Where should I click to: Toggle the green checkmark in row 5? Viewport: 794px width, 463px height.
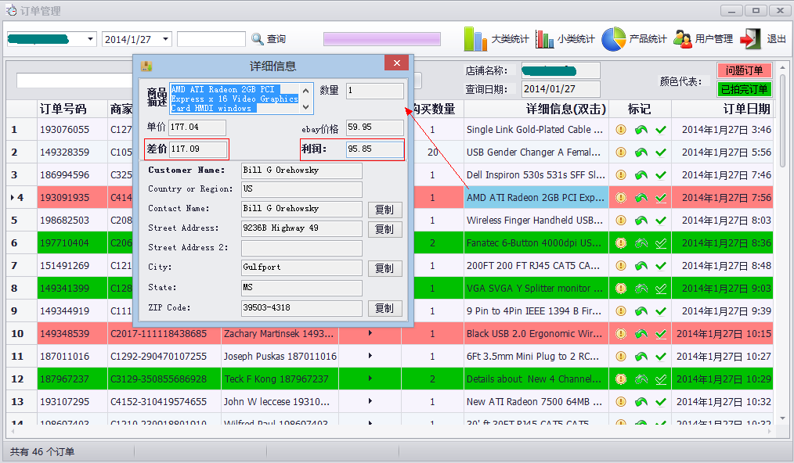[x=661, y=221]
